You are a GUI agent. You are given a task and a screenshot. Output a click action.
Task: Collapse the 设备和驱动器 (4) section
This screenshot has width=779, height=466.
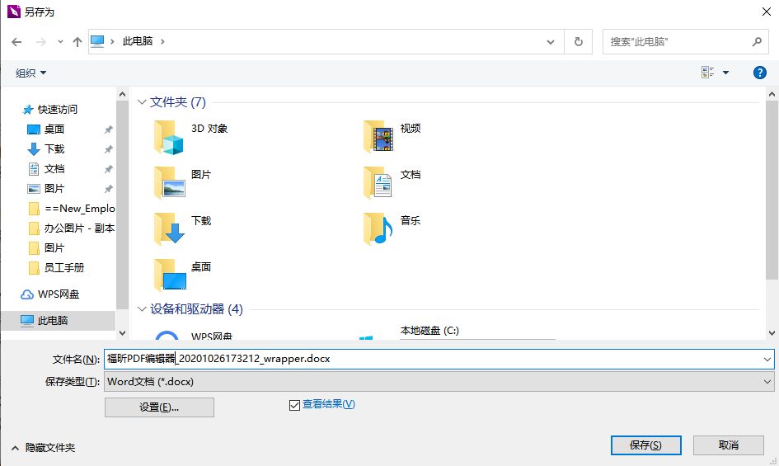coord(142,309)
